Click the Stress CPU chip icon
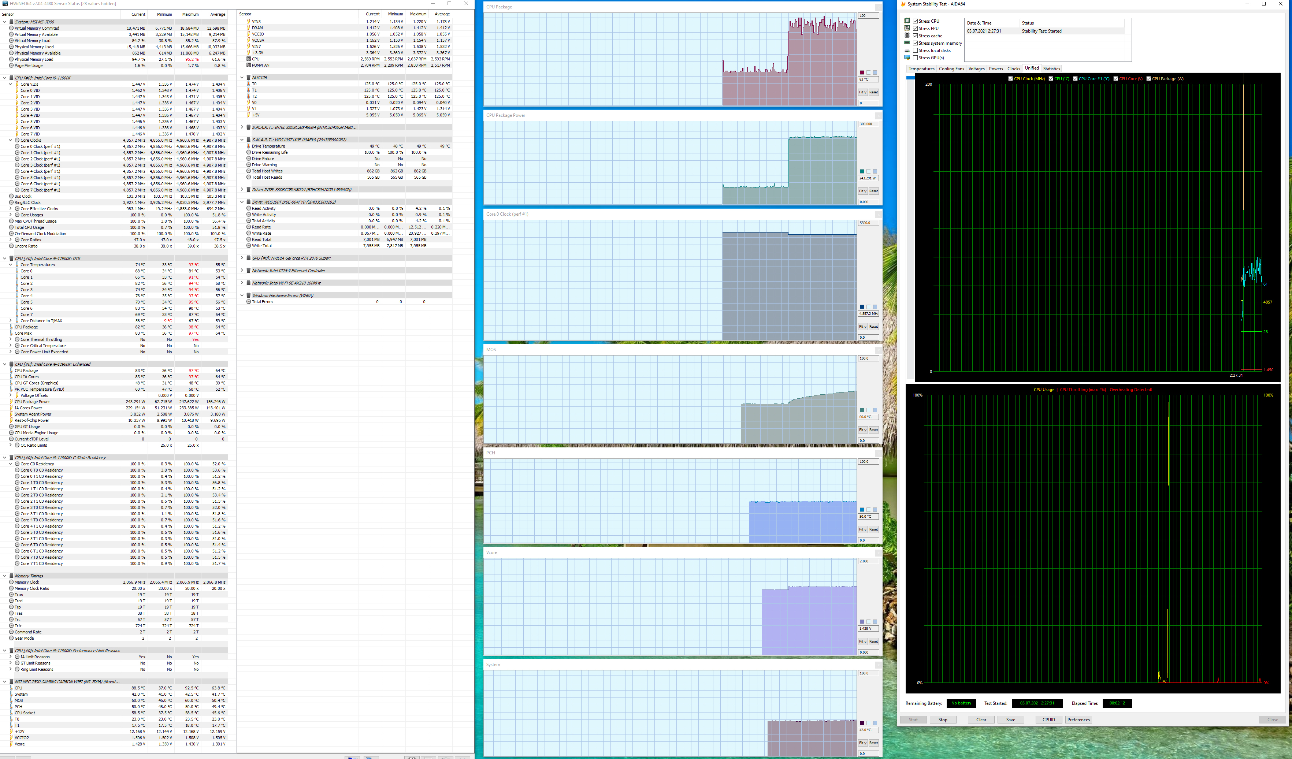 (x=907, y=21)
